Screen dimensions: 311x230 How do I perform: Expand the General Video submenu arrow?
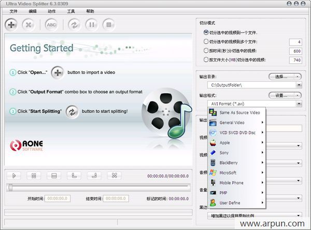tap(262, 122)
